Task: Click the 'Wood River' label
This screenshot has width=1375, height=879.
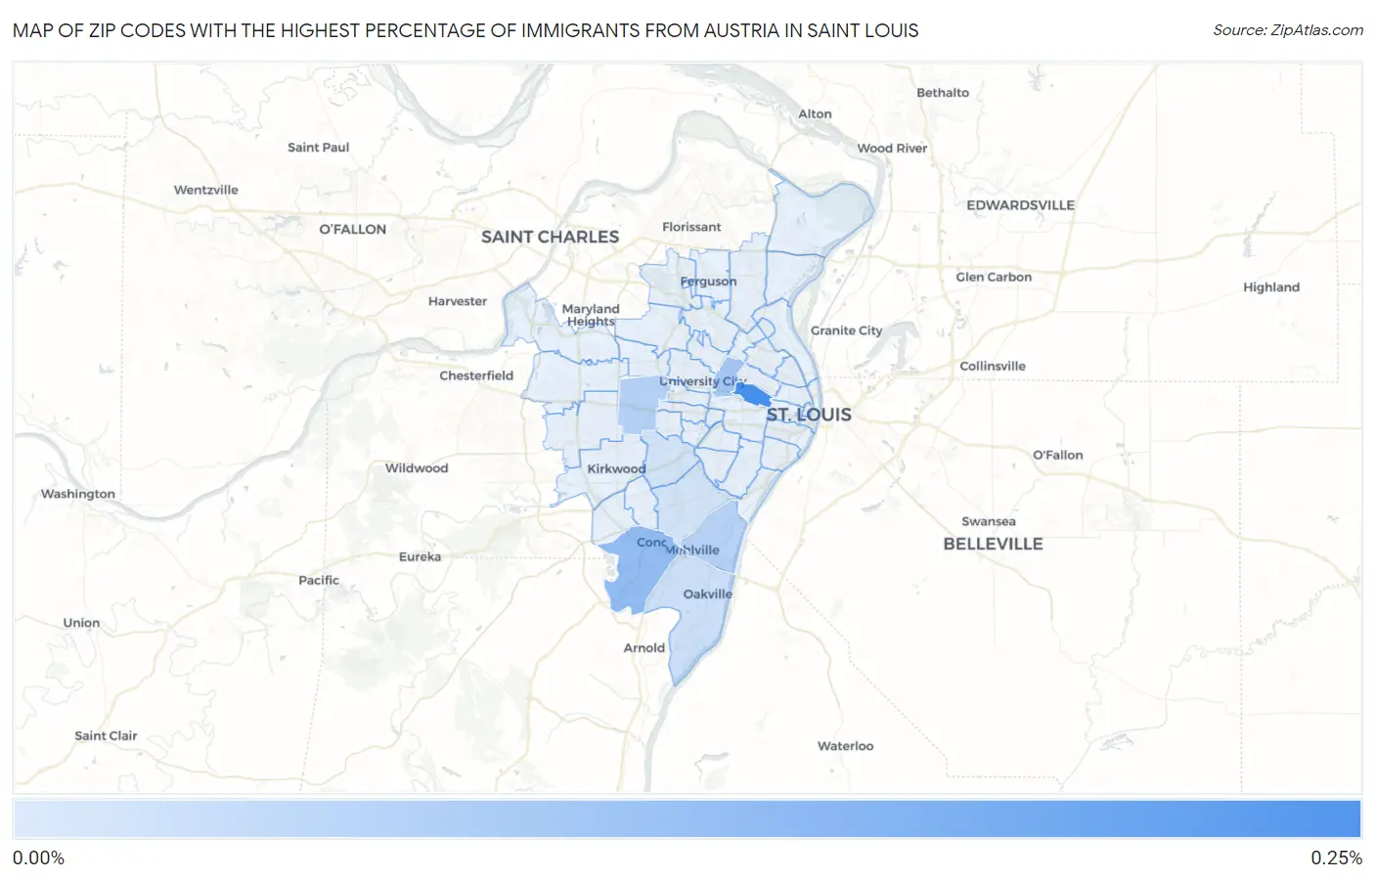Action: coord(892,149)
